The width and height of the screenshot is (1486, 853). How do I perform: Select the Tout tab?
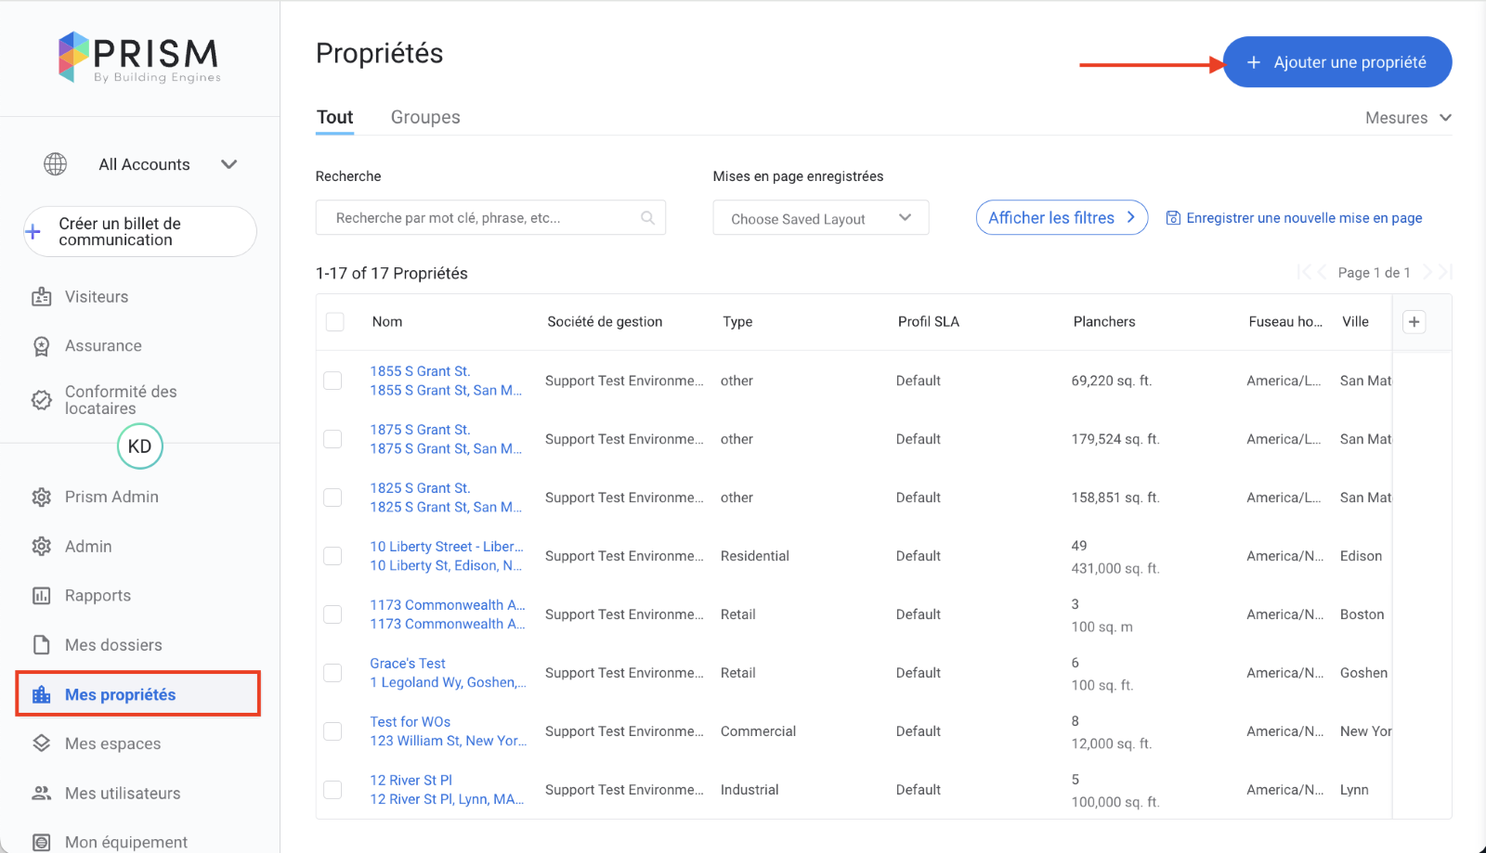334,118
